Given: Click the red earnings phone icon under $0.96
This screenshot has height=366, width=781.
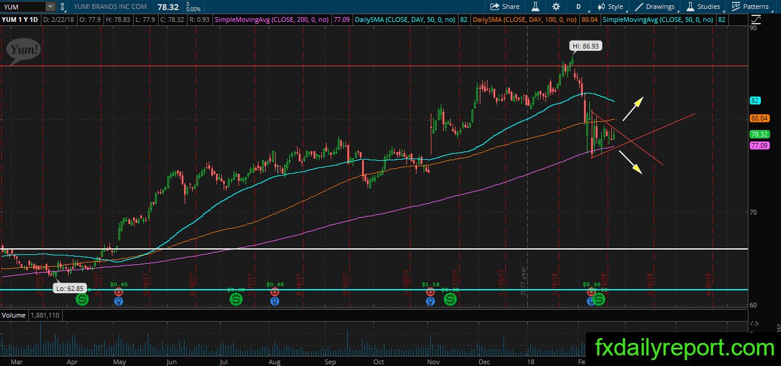Looking at the screenshot, I should [x=591, y=292].
